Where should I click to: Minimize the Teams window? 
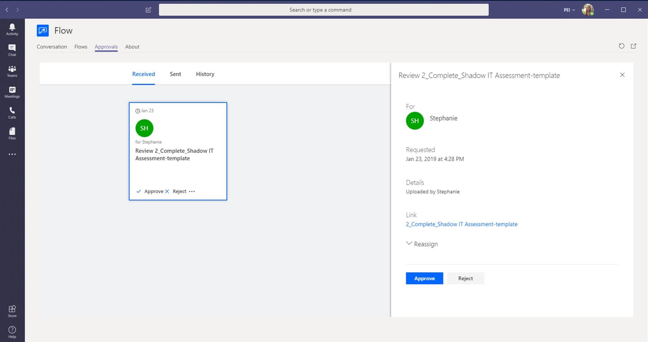click(607, 10)
